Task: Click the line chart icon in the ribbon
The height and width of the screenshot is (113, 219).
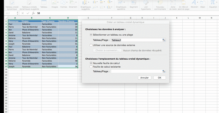Action: coord(95,7)
